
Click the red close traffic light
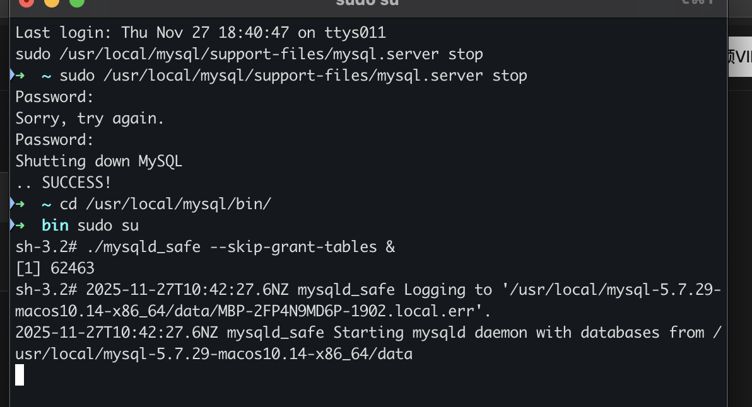tap(26, 4)
